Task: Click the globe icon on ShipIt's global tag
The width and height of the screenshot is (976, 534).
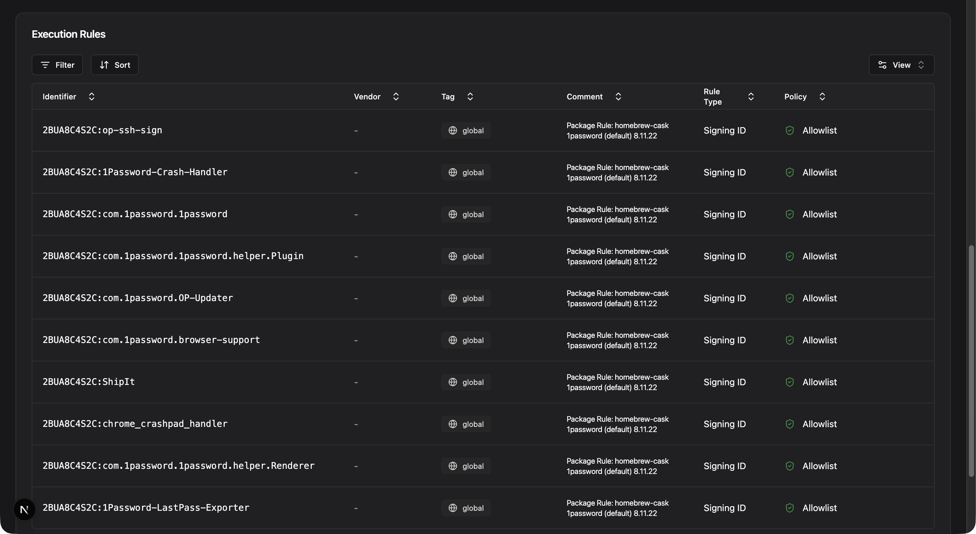Action: (x=453, y=382)
